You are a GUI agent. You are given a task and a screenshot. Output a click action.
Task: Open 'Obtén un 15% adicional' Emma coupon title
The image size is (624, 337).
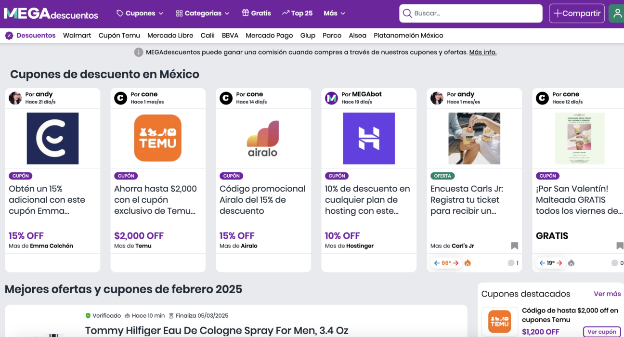click(47, 200)
